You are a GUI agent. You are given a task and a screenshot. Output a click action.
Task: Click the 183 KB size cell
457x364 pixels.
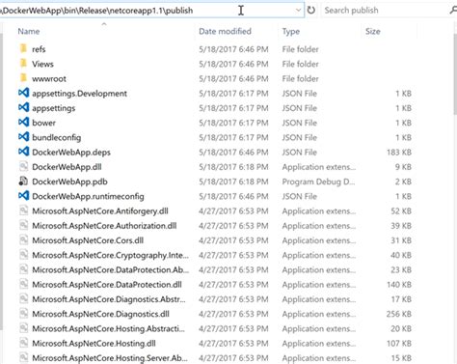[399, 152]
